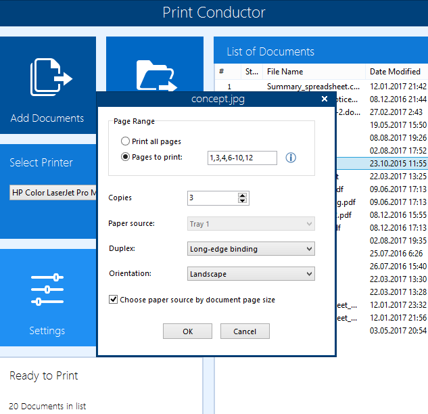Click date 22.03.2017 13:30
Viewport: 428px width, 414px height.
pos(398,279)
